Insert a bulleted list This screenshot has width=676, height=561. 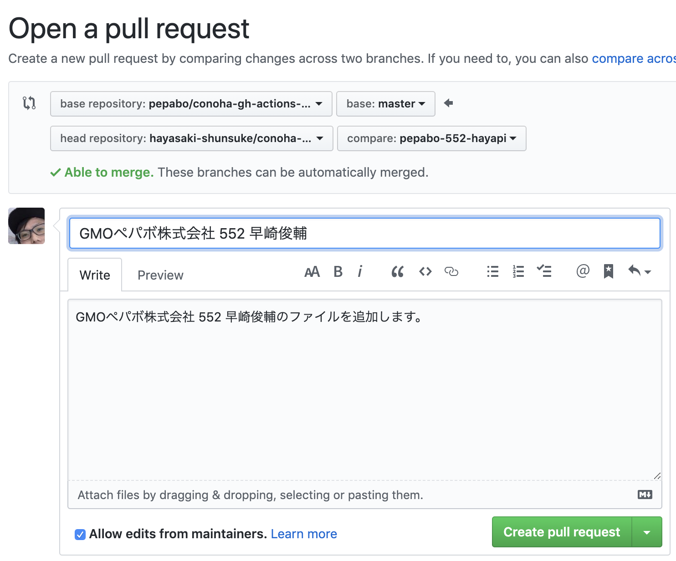[492, 271]
